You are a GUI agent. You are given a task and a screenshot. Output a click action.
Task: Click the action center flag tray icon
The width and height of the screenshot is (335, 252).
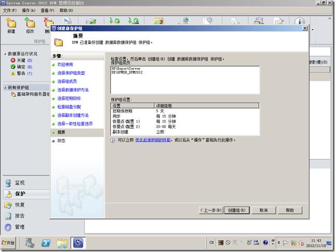click(286, 243)
